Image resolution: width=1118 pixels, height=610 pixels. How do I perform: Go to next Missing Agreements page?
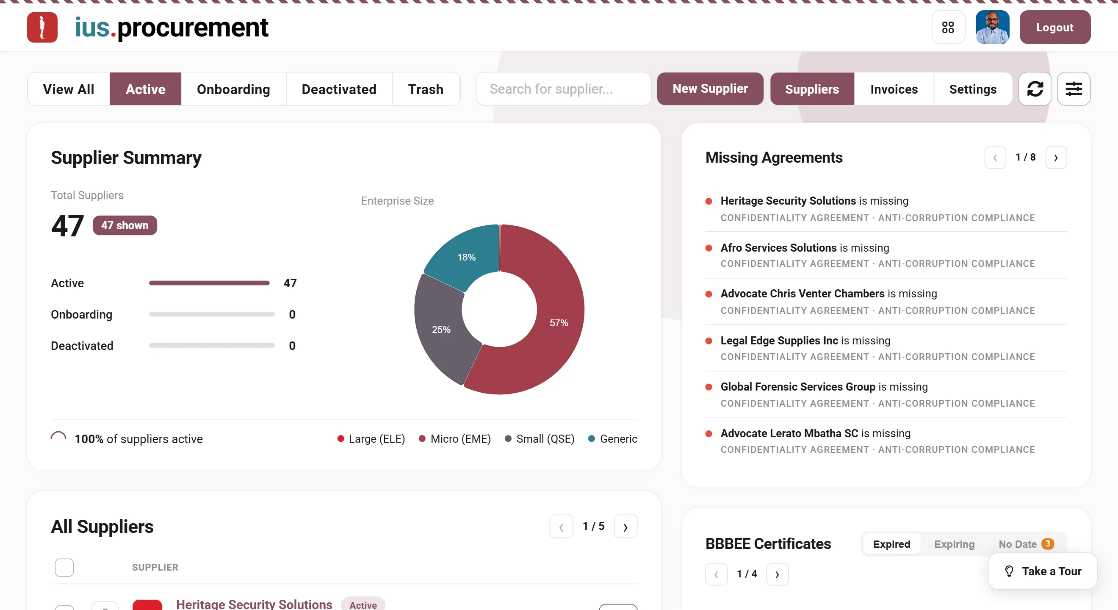point(1055,158)
